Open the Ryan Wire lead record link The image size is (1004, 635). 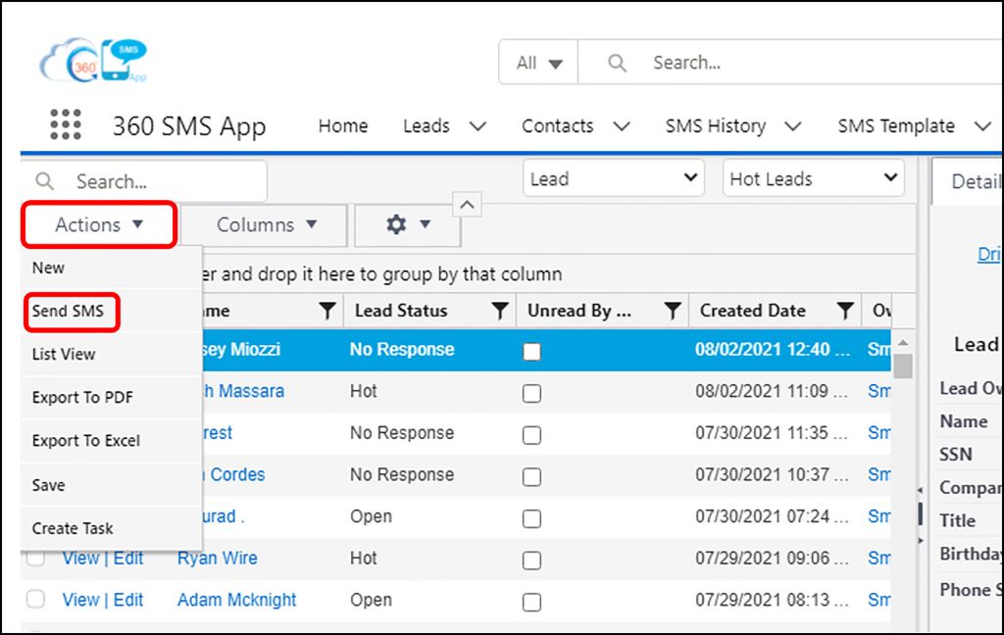217,559
